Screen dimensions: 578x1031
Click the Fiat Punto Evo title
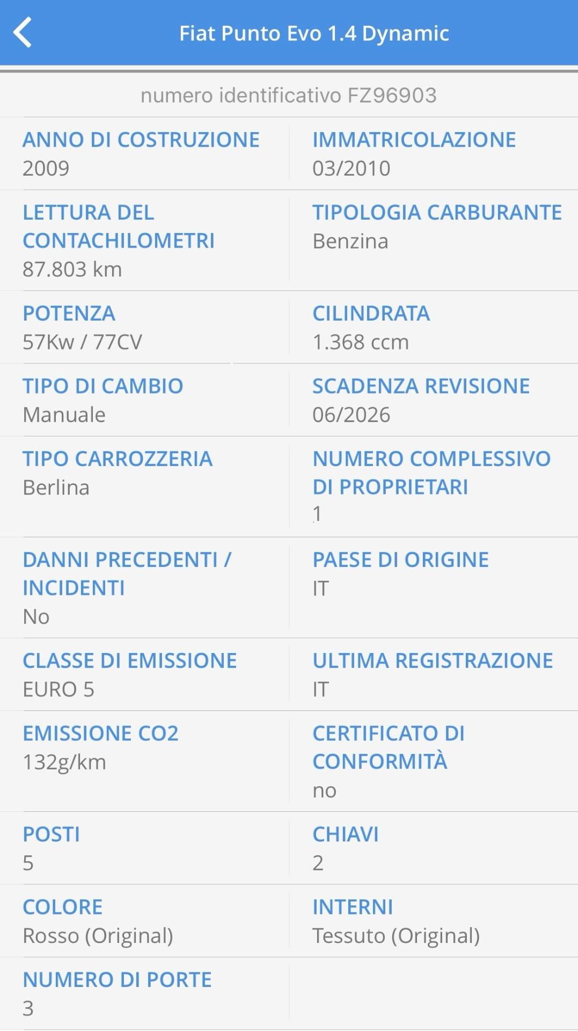[x=316, y=33]
